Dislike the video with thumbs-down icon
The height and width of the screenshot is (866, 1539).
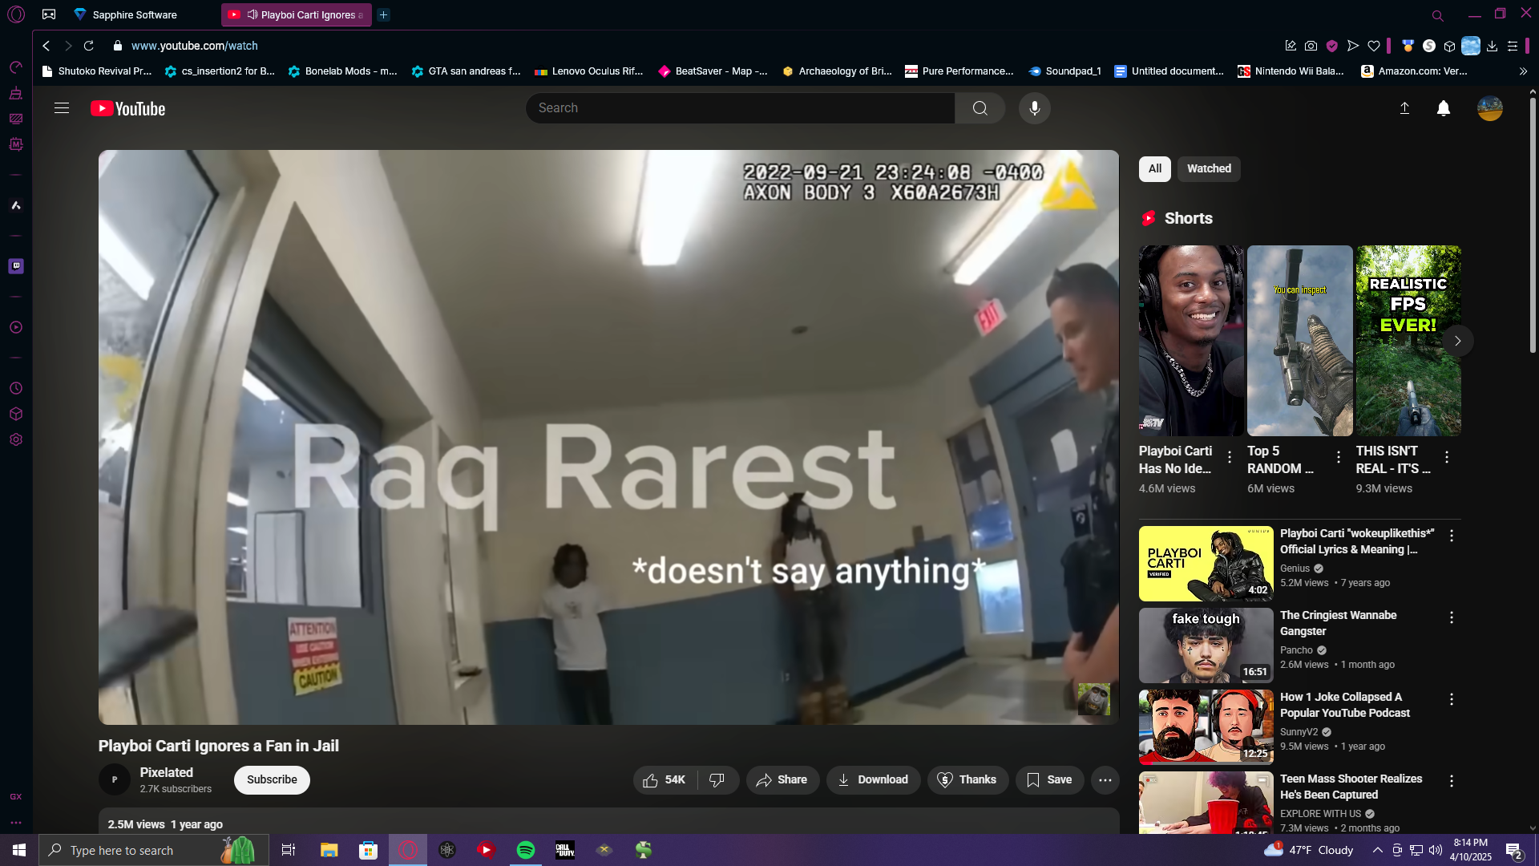click(x=717, y=780)
